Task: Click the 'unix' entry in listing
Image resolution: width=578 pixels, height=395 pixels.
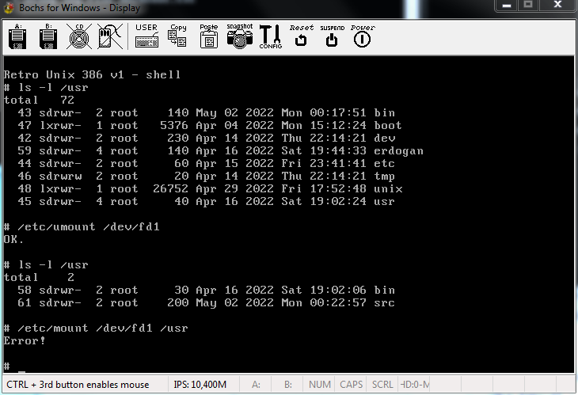Action: (388, 188)
